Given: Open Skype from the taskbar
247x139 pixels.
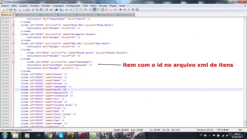Looking at the screenshot, I should pyautogui.click(x=61, y=135).
